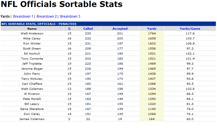Click Terry McAulay's 93.8 yards/game value
The image size is (217, 132).
190,79
